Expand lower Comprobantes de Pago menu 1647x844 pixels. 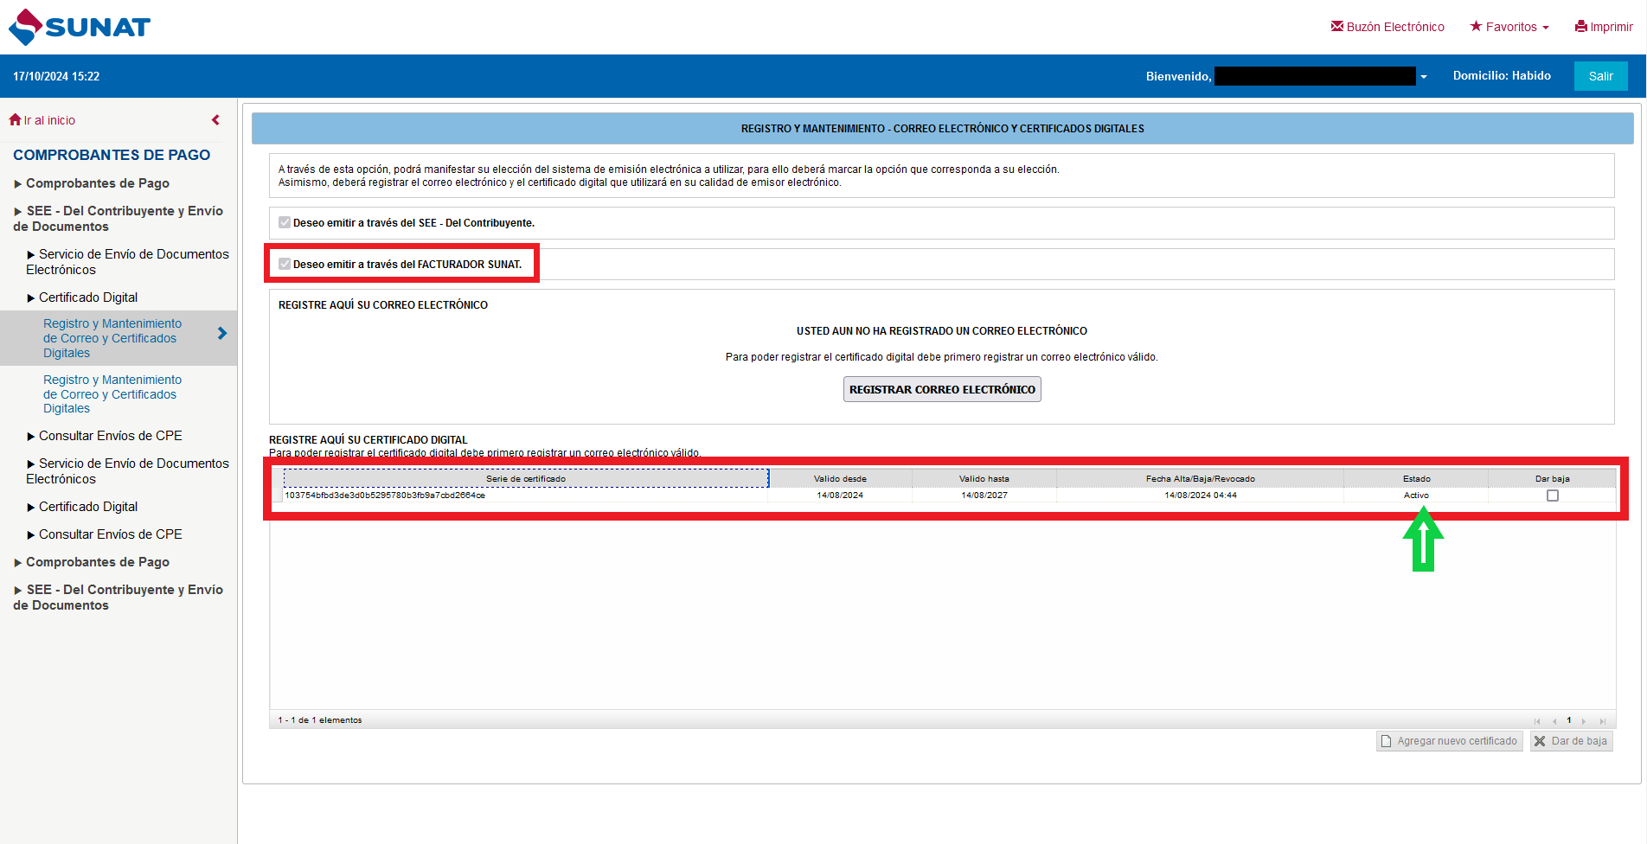click(92, 562)
